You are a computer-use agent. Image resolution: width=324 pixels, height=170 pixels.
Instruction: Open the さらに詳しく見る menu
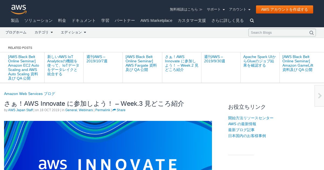click(228, 21)
